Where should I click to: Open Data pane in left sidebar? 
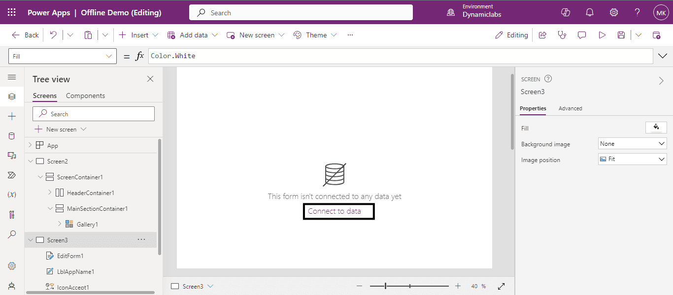pos(12,136)
